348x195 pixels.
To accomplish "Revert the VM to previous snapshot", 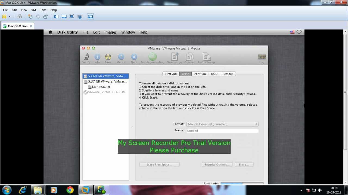I will (x=38, y=17).
